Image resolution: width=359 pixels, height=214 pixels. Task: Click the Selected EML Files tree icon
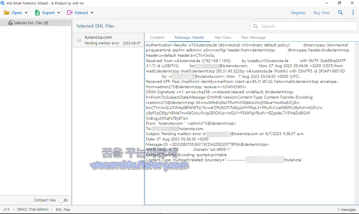[x=10, y=23]
